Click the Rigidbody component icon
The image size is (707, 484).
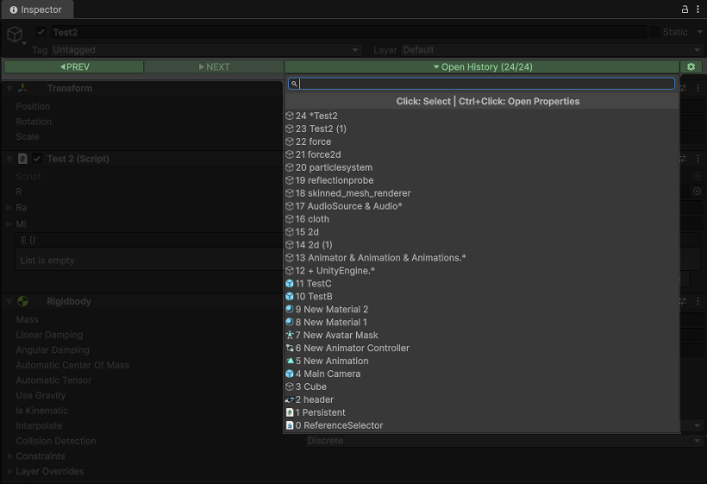(x=23, y=302)
